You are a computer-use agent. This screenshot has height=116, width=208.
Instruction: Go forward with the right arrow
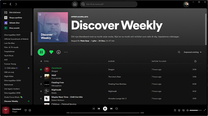[16, 4]
